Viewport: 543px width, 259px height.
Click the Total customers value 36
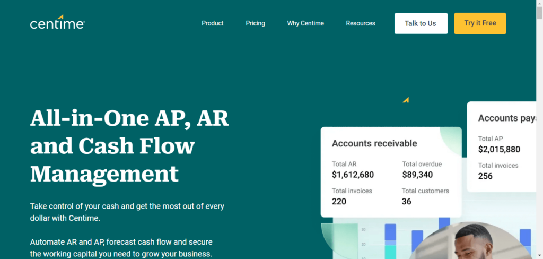[x=407, y=202]
